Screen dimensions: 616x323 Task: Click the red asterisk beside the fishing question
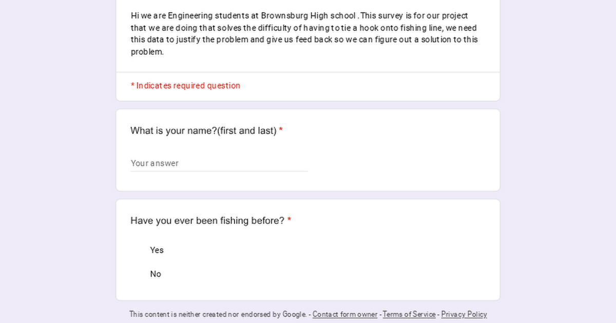point(289,221)
